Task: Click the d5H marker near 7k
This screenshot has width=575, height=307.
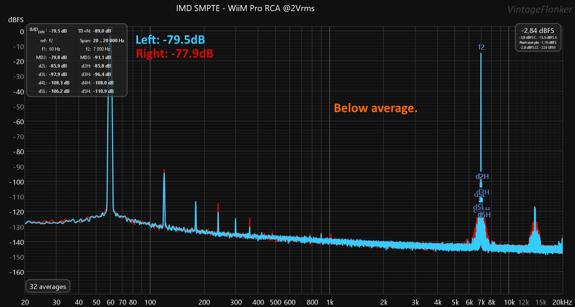Action: point(484,215)
